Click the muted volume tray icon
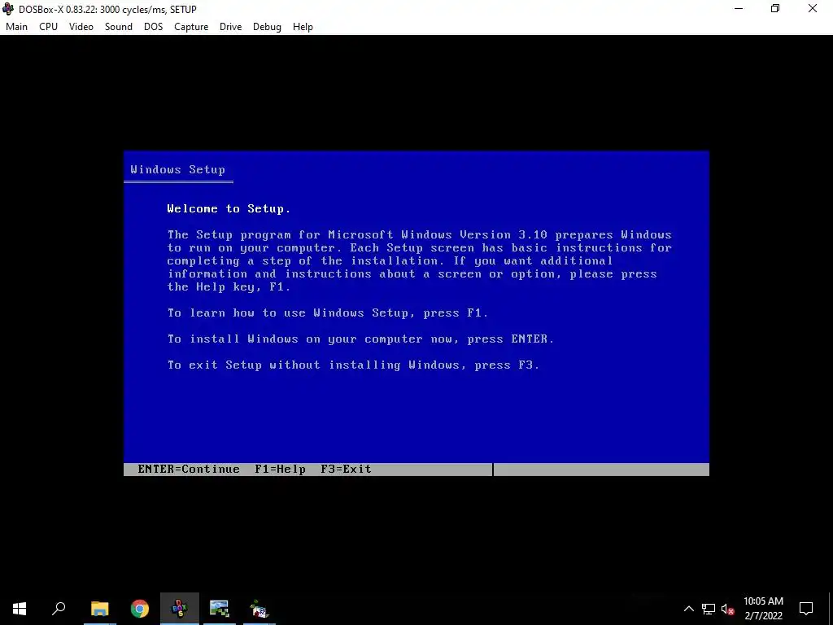Screen dimensions: 833x625 [x=728, y=609]
